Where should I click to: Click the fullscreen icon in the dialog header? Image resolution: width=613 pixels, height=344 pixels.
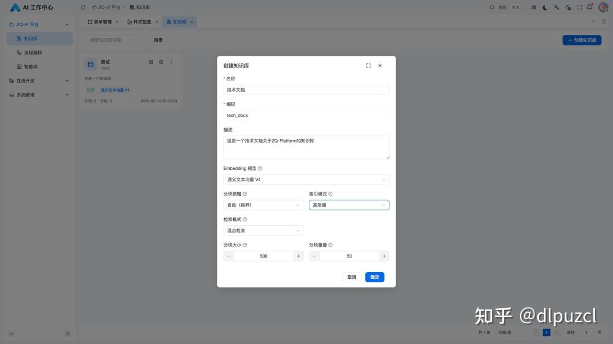coord(368,66)
